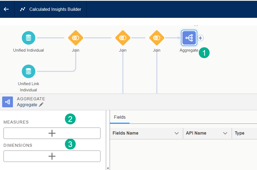
Task: Click the Type column header
Action: (x=239, y=133)
